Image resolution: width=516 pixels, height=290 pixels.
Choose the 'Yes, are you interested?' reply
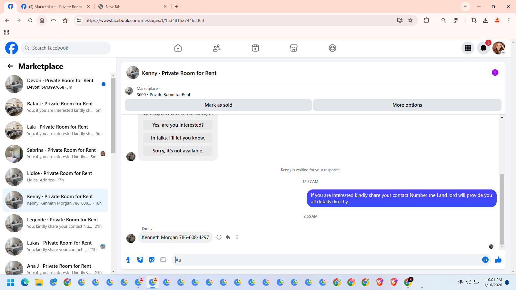point(178,125)
